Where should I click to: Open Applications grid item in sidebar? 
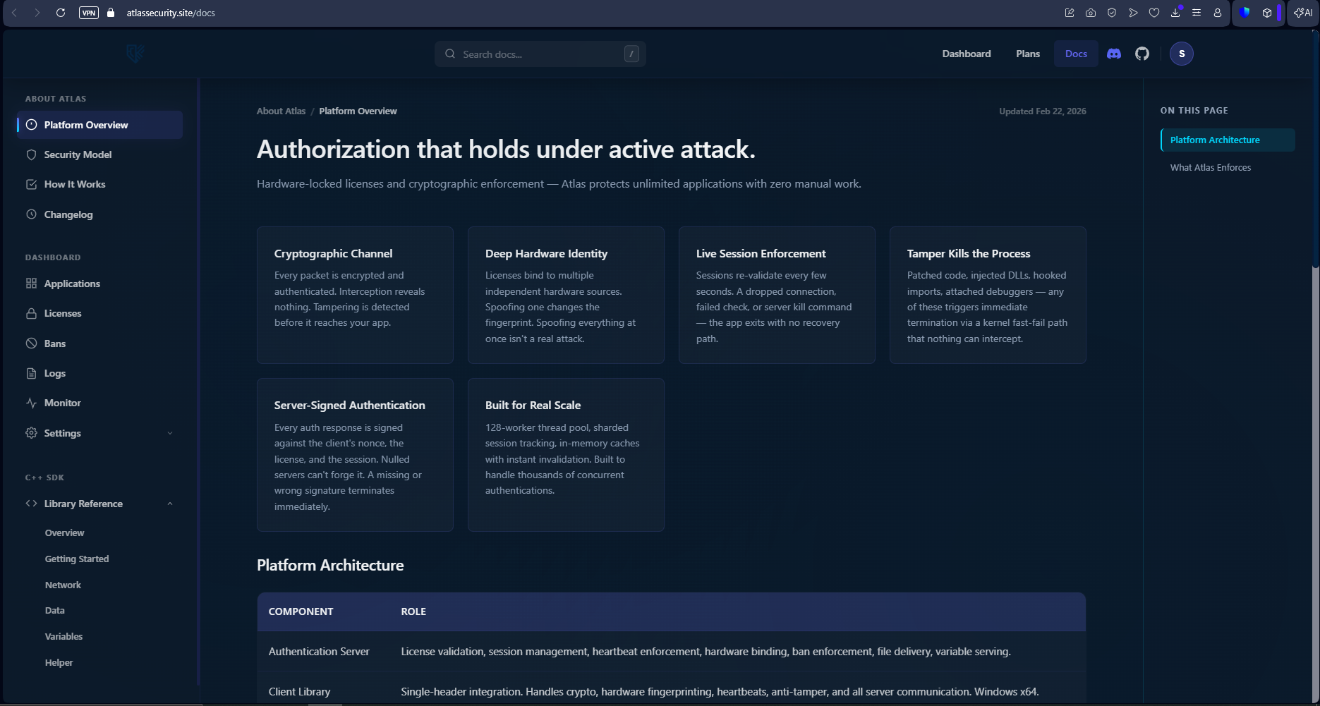point(99,284)
